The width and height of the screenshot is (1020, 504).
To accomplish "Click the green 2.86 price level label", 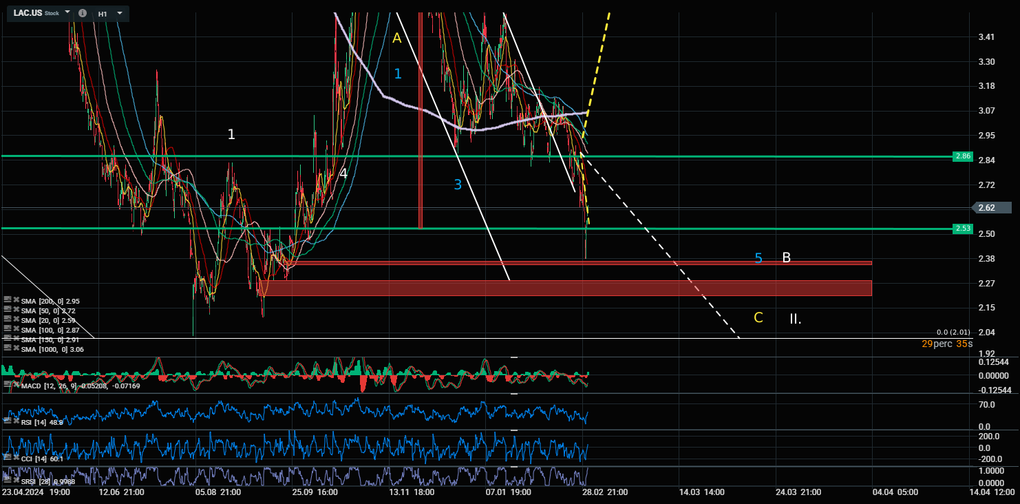I will click(x=962, y=157).
